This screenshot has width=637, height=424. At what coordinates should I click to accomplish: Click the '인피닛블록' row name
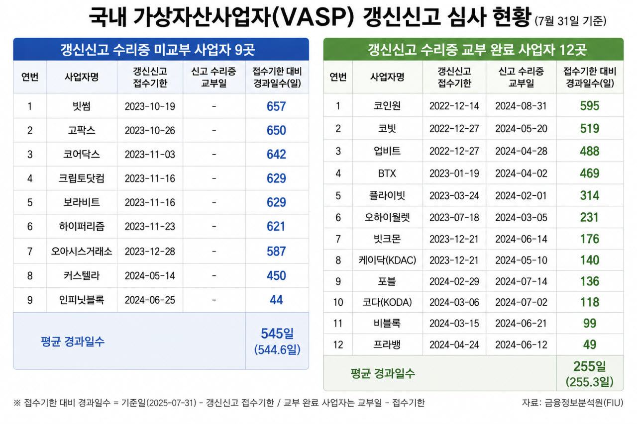tap(82, 300)
